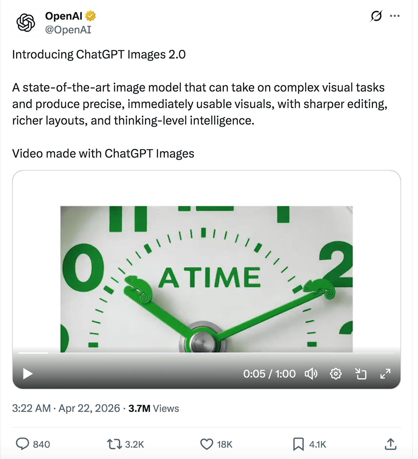Share this post
This screenshot has height=459, width=418.
pyautogui.click(x=391, y=444)
